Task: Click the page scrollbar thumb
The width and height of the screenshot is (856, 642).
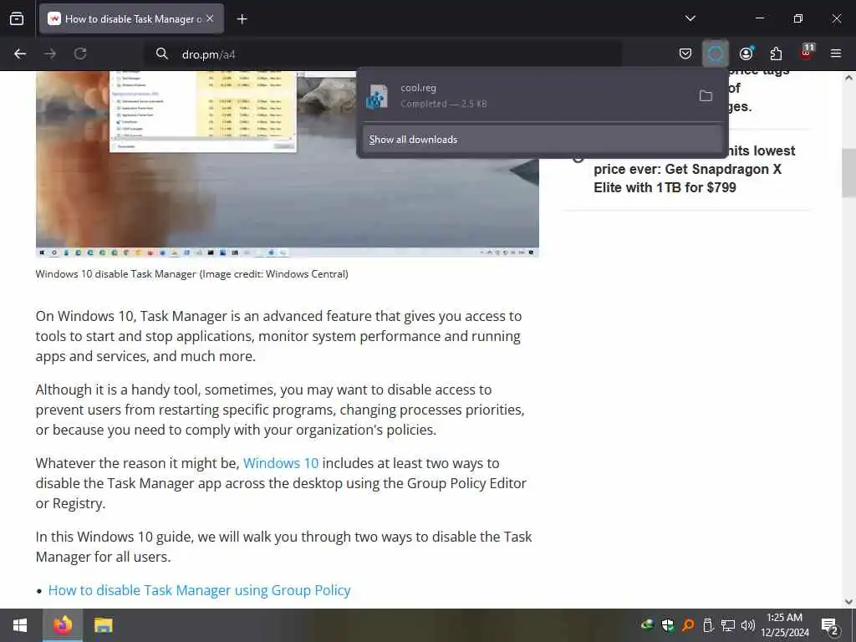Action: (848, 172)
